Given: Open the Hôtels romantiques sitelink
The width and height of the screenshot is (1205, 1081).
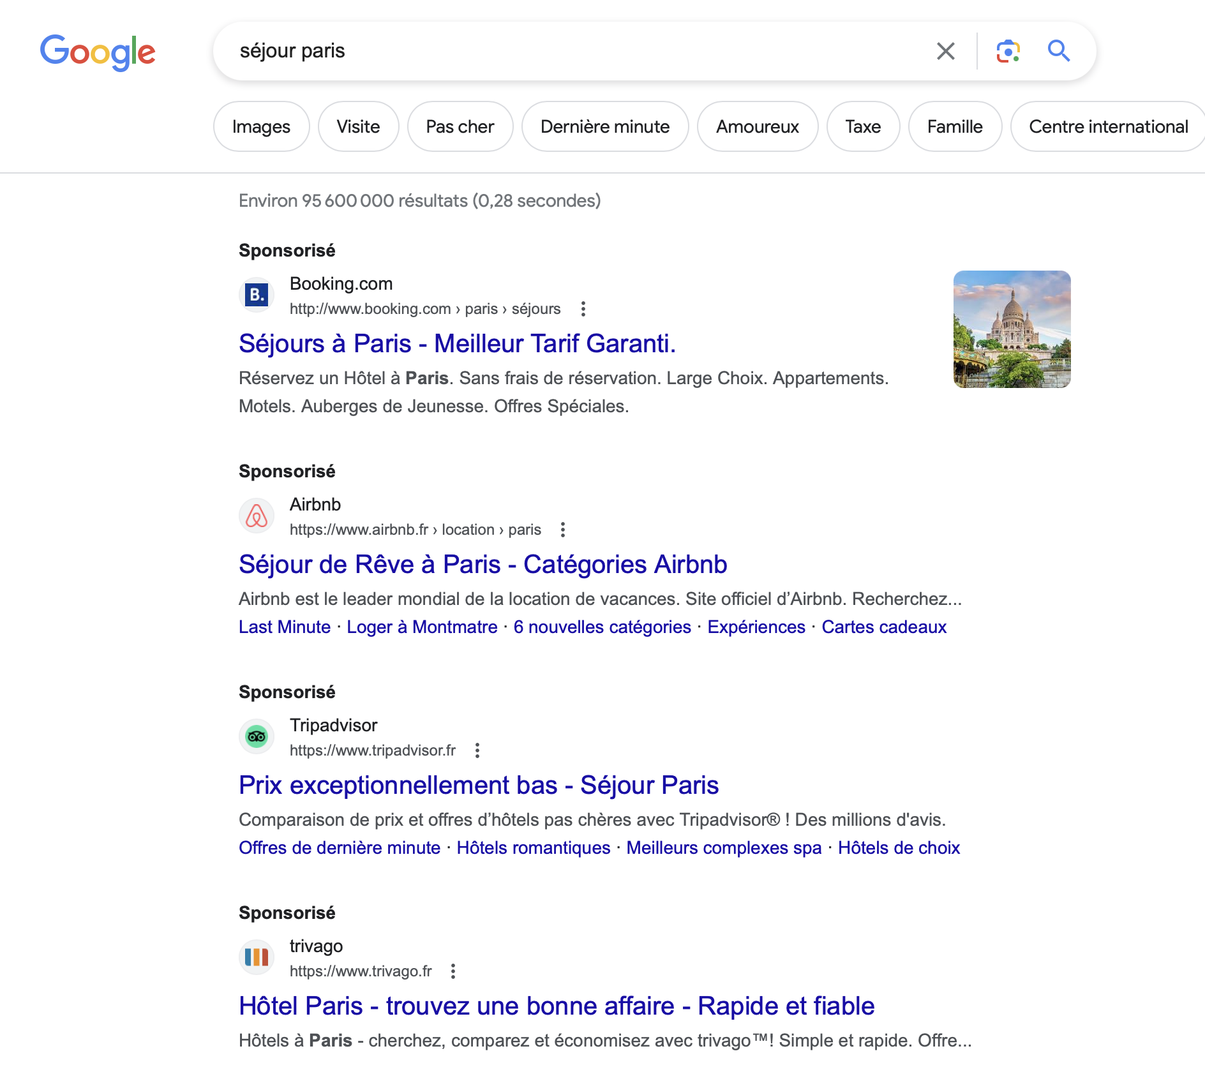Looking at the screenshot, I should click(534, 847).
